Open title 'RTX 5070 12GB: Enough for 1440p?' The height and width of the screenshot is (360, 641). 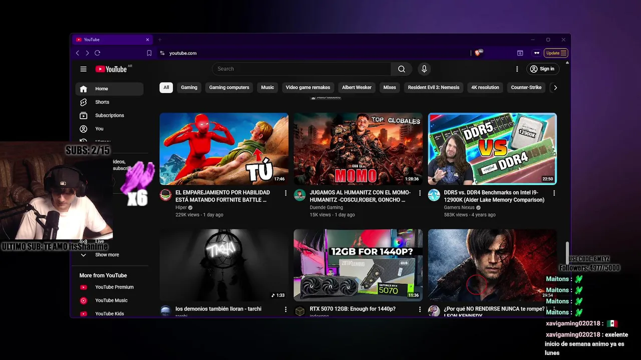(353, 309)
